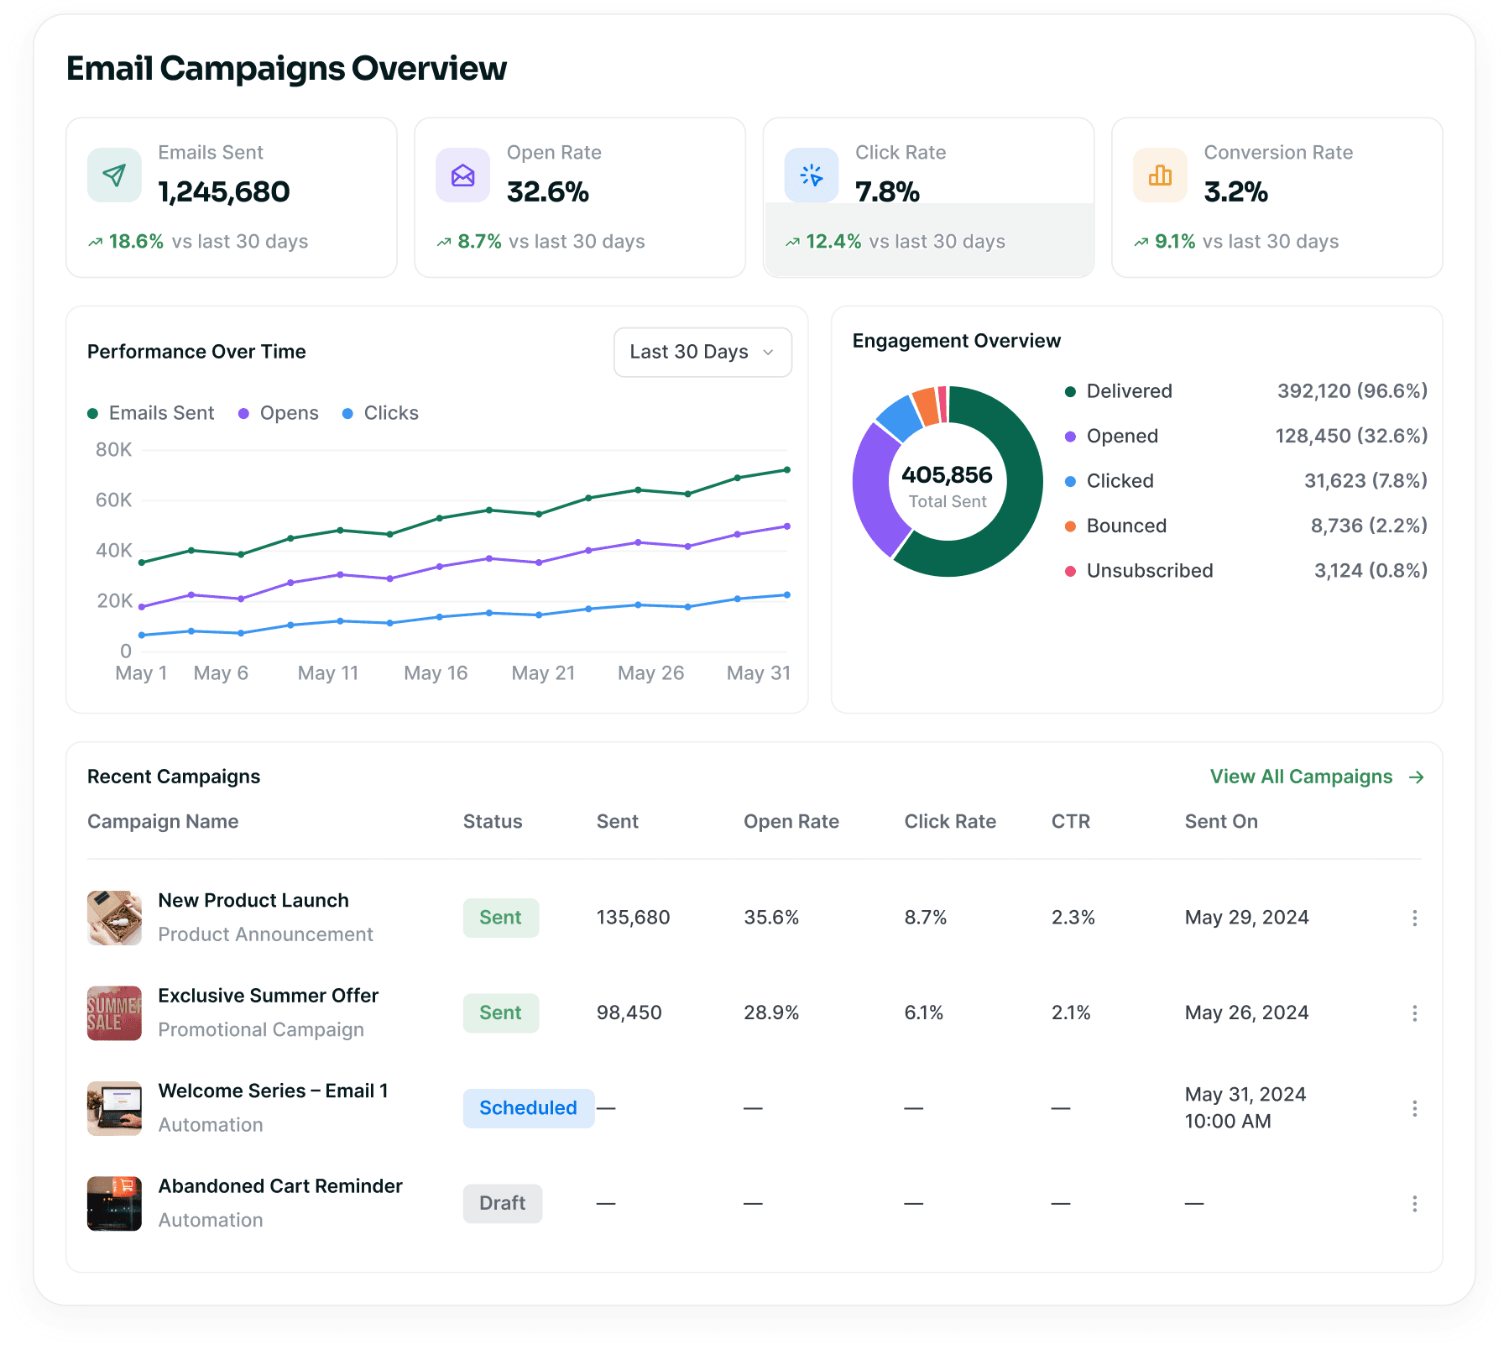
Task: Click the Open Rate envelope icon
Action: [462, 175]
